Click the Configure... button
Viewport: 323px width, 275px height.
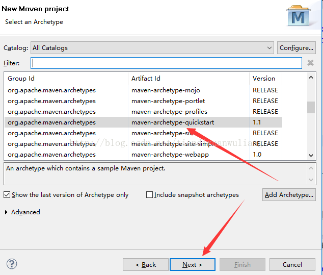[x=296, y=48]
